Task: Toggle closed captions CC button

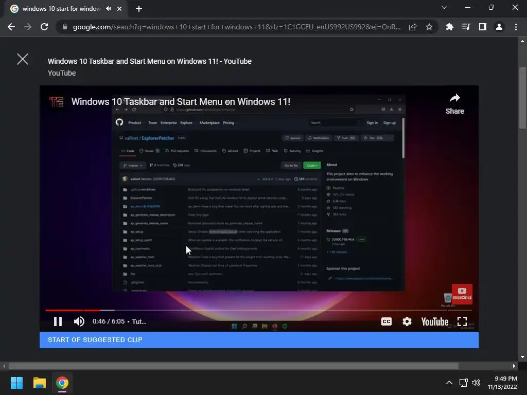Action: coord(387,321)
